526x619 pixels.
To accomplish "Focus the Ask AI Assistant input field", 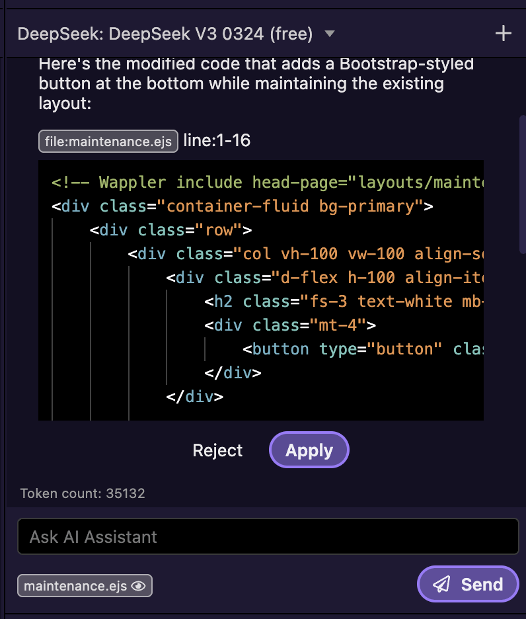I will pos(268,536).
